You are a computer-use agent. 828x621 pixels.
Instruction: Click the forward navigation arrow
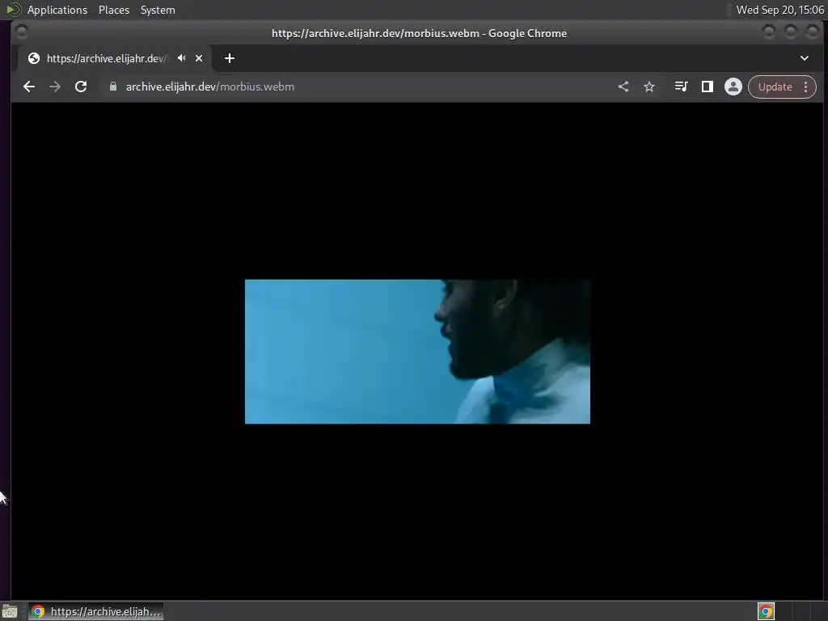pos(55,87)
